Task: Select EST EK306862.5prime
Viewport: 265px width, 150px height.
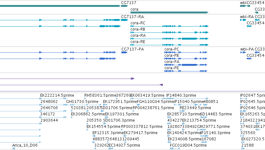Action: point(88,114)
